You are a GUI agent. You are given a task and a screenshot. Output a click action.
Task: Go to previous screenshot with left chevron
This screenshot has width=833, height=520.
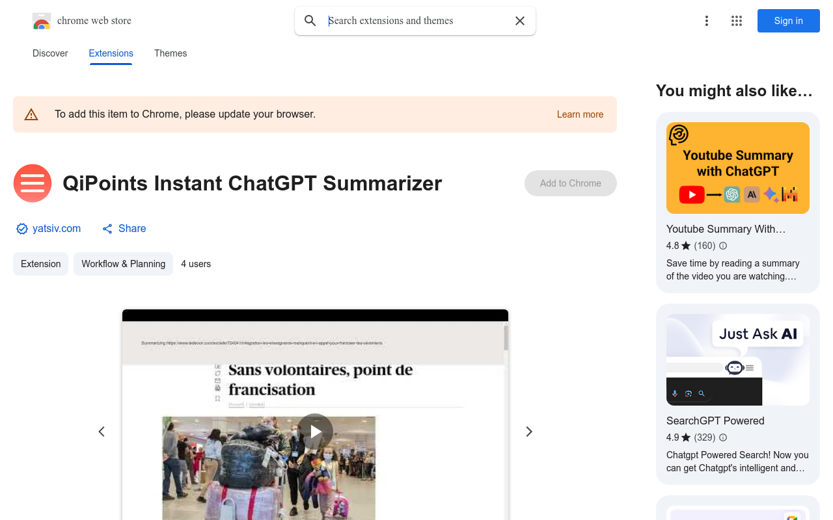pyautogui.click(x=102, y=432)
